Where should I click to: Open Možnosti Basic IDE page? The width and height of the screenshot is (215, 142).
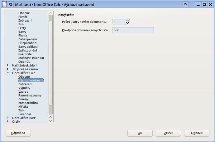tap(31, 58)
